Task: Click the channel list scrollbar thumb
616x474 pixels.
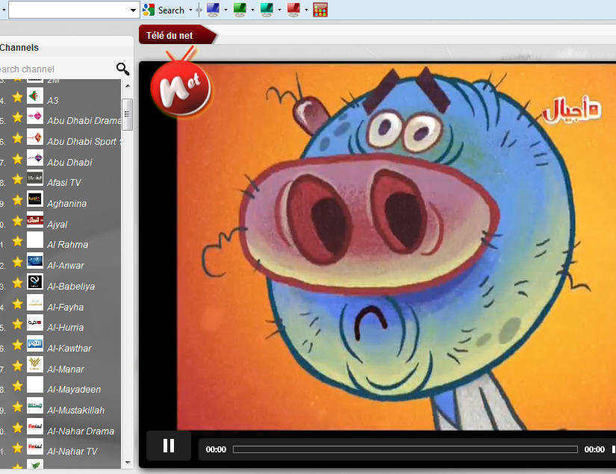Action: click(127, 114)
